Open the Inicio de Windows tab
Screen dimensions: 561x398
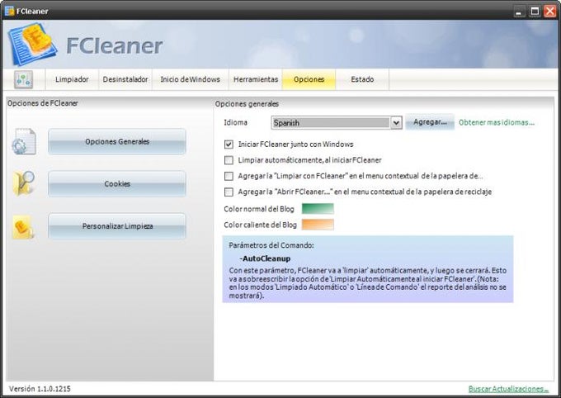coord(191,79)
